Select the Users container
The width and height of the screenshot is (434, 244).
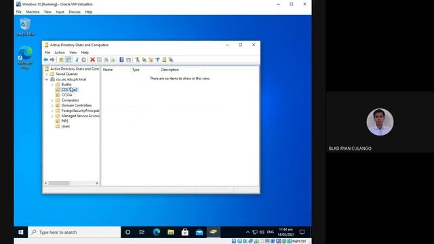pyautogui.click(x=66, y=127)
